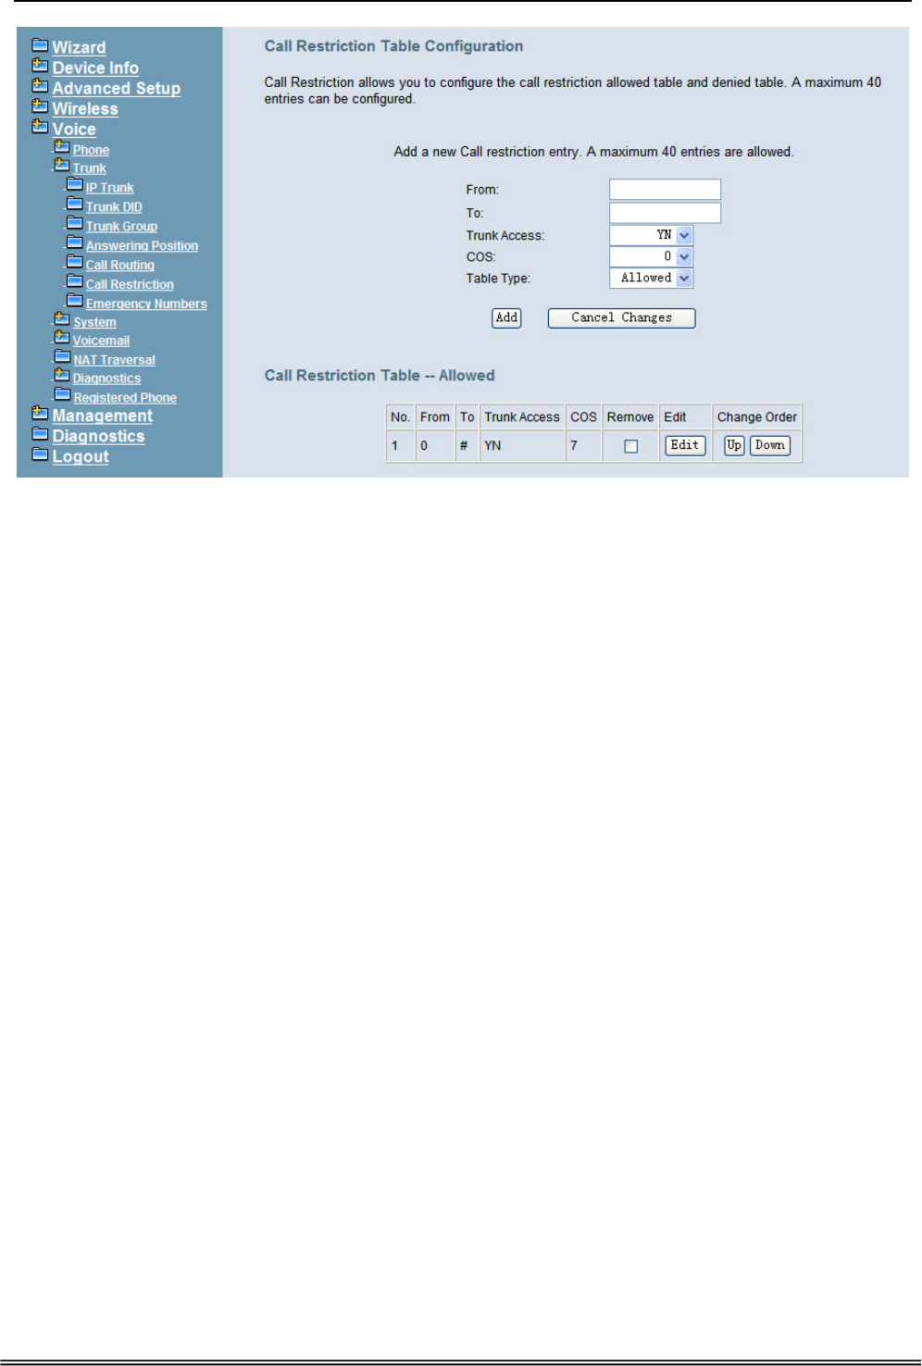
Task: Open the Voicemail submenu link
Action: click(102, 341)
